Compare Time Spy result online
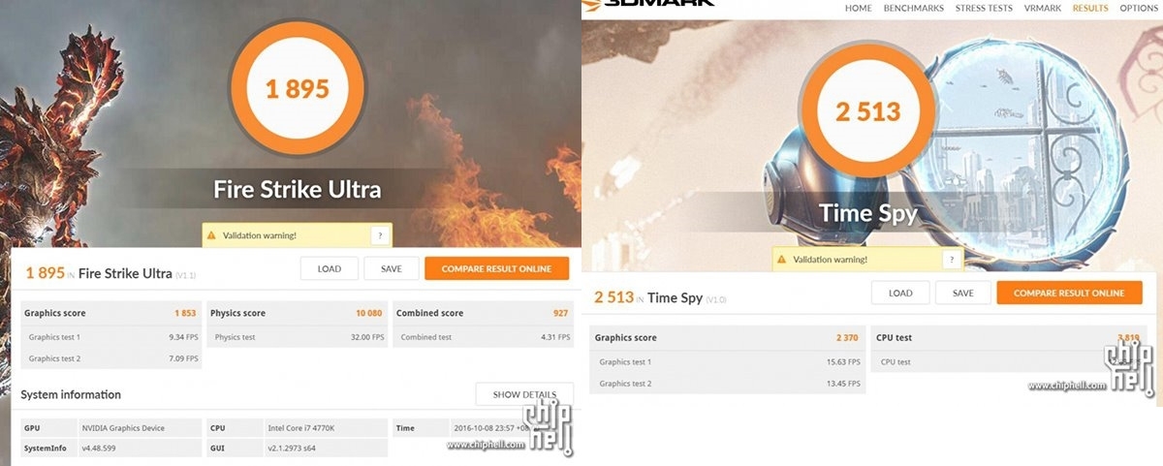This screenshot has height=466, width=1163. [x=1069, y=293]
